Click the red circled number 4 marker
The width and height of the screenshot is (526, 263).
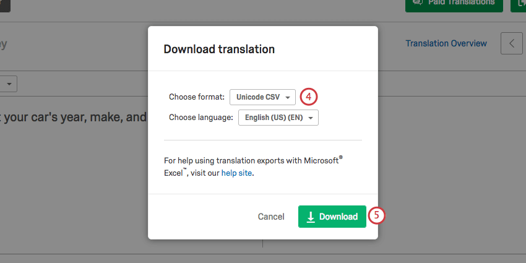pos(309,97)
